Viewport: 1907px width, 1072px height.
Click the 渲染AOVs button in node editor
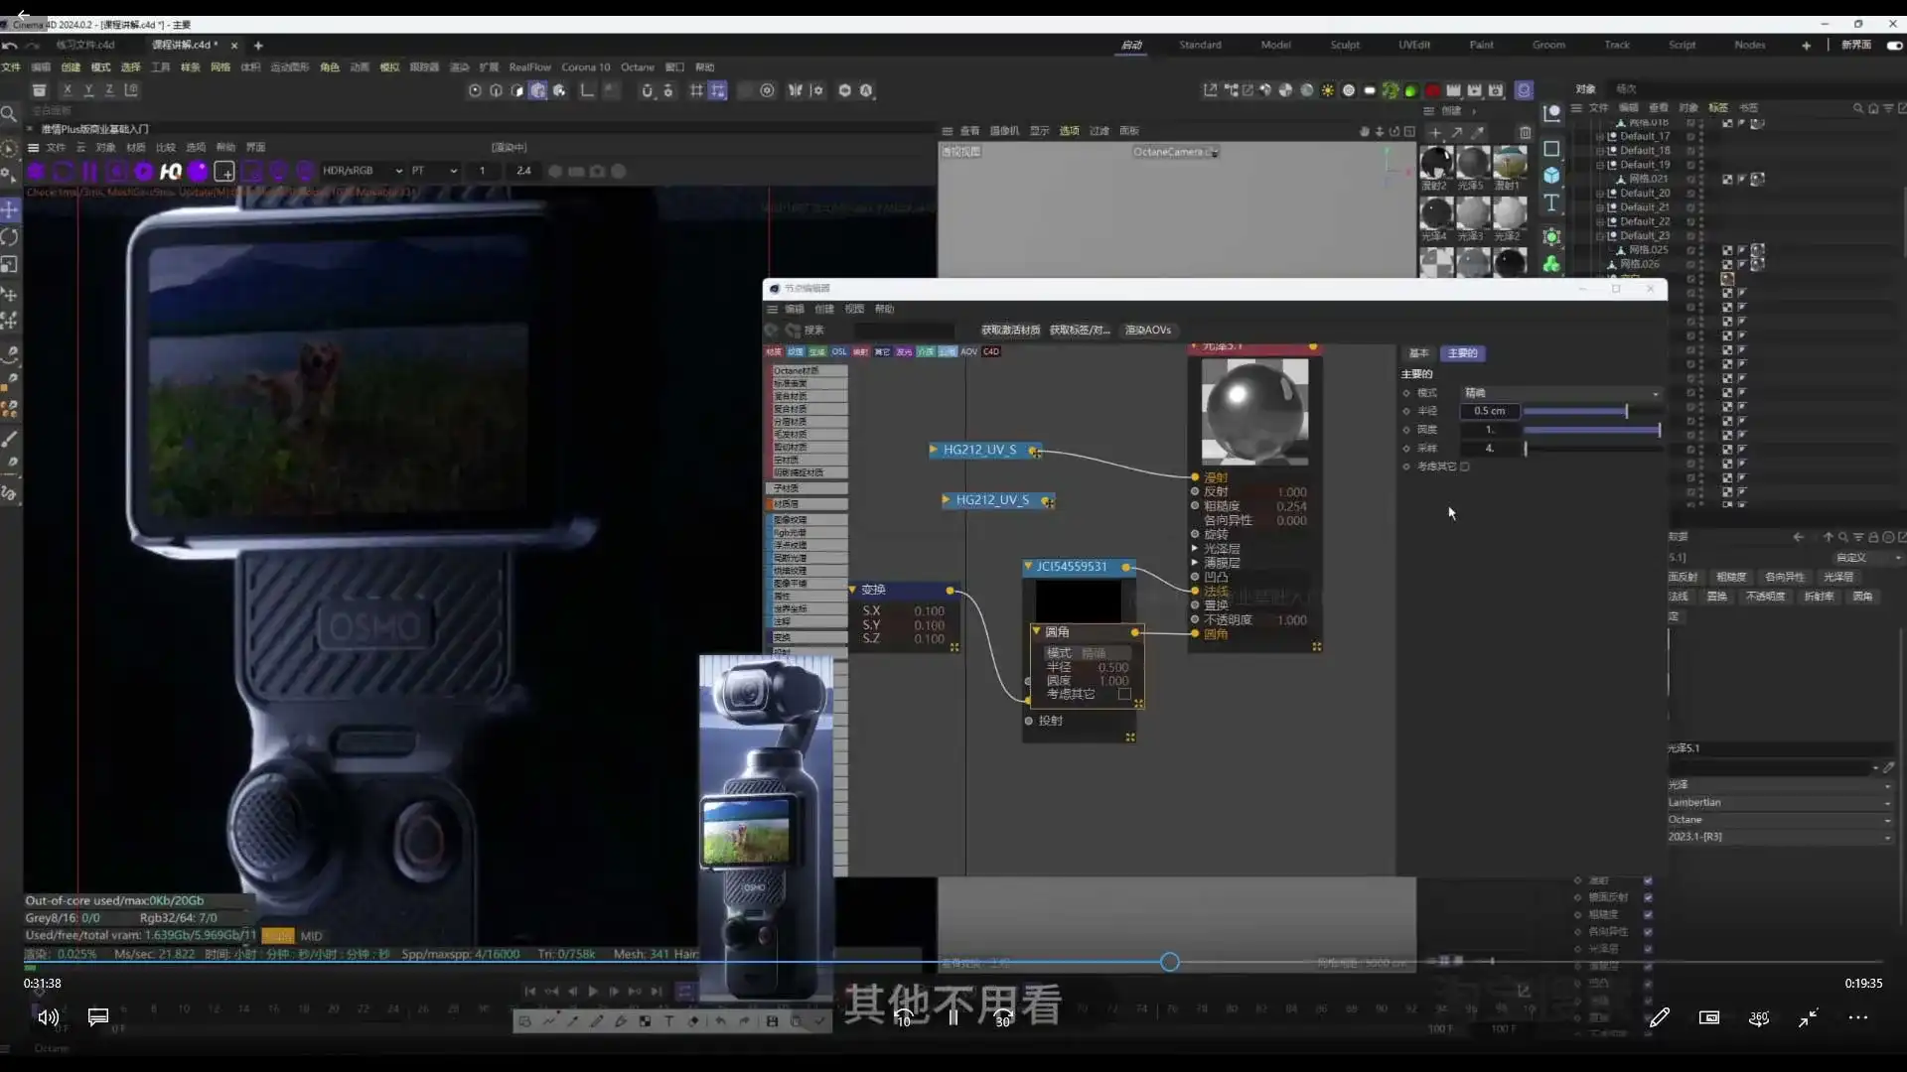[x=1148, y=330]
